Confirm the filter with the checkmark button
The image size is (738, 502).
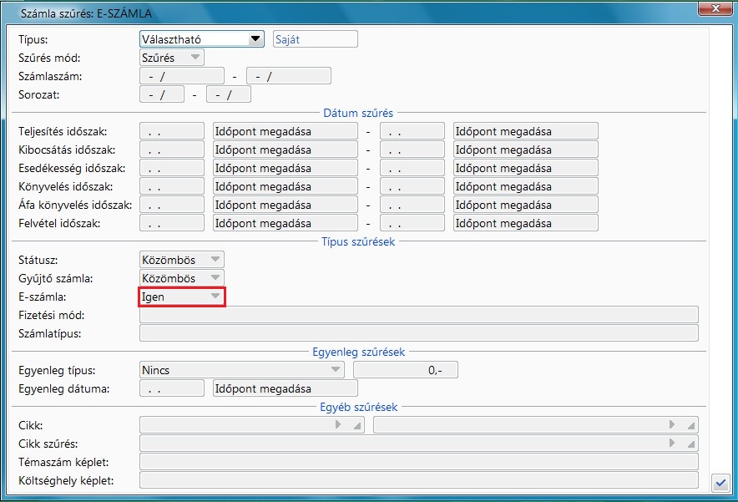pos(719,482)
